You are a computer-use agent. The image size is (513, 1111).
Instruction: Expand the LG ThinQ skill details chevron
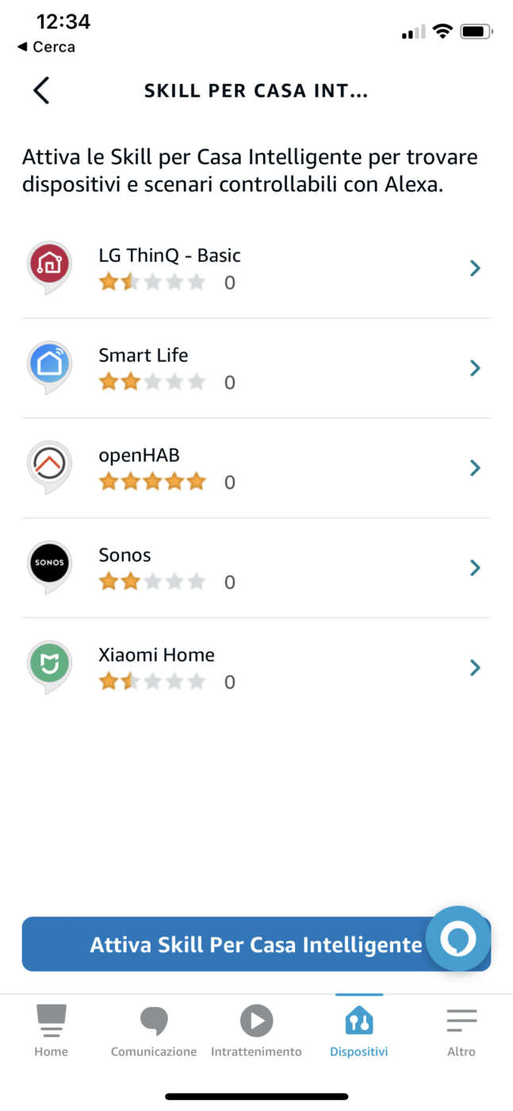(x=474, y=268)
